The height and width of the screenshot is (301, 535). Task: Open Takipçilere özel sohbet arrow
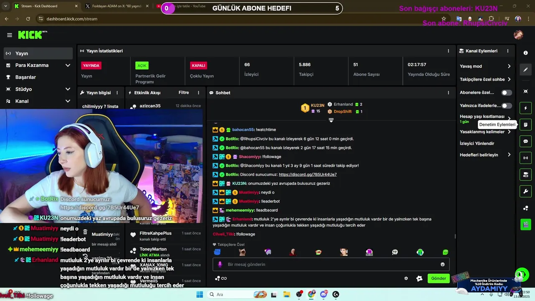click(x=509, y=79)
